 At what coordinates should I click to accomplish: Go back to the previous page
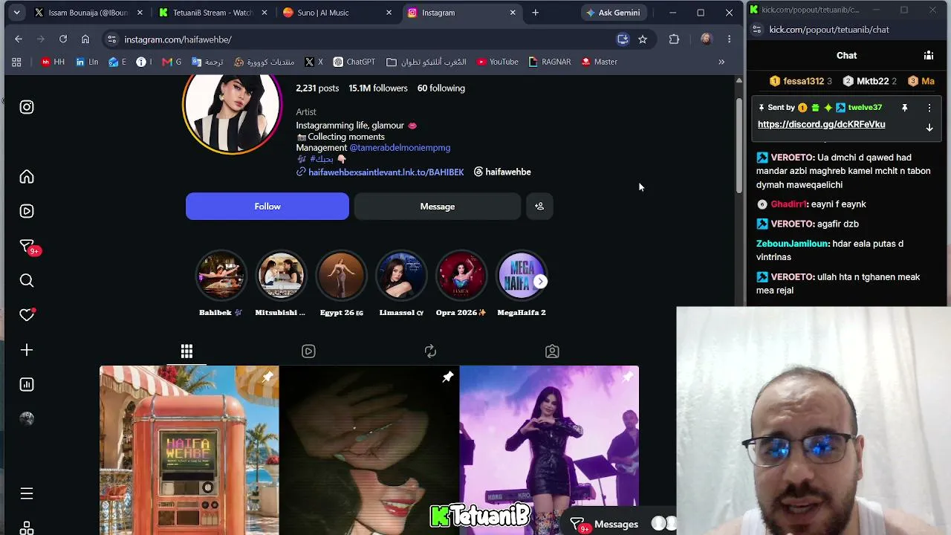(x=19, y=39)
